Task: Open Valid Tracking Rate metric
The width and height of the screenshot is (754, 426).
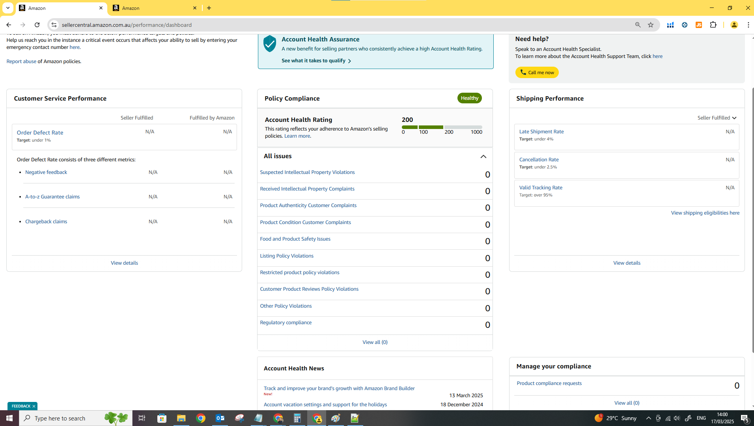Action: click(541, 188)
